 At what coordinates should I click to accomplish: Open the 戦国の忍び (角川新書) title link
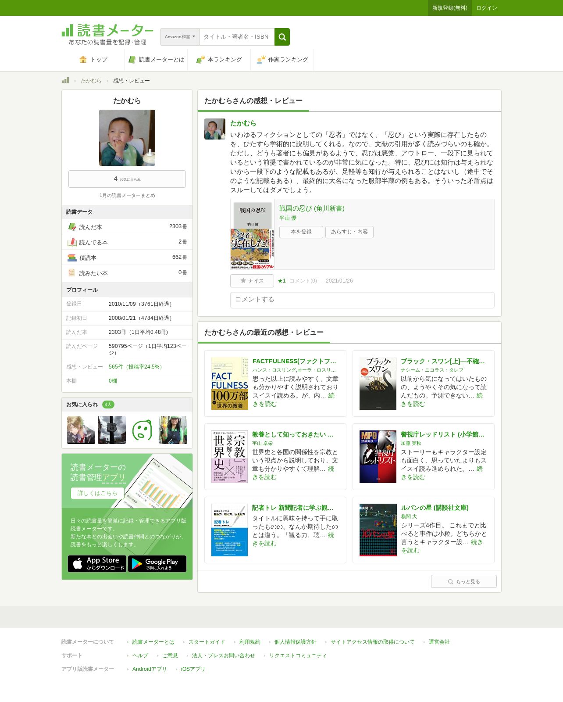point(312,208)
